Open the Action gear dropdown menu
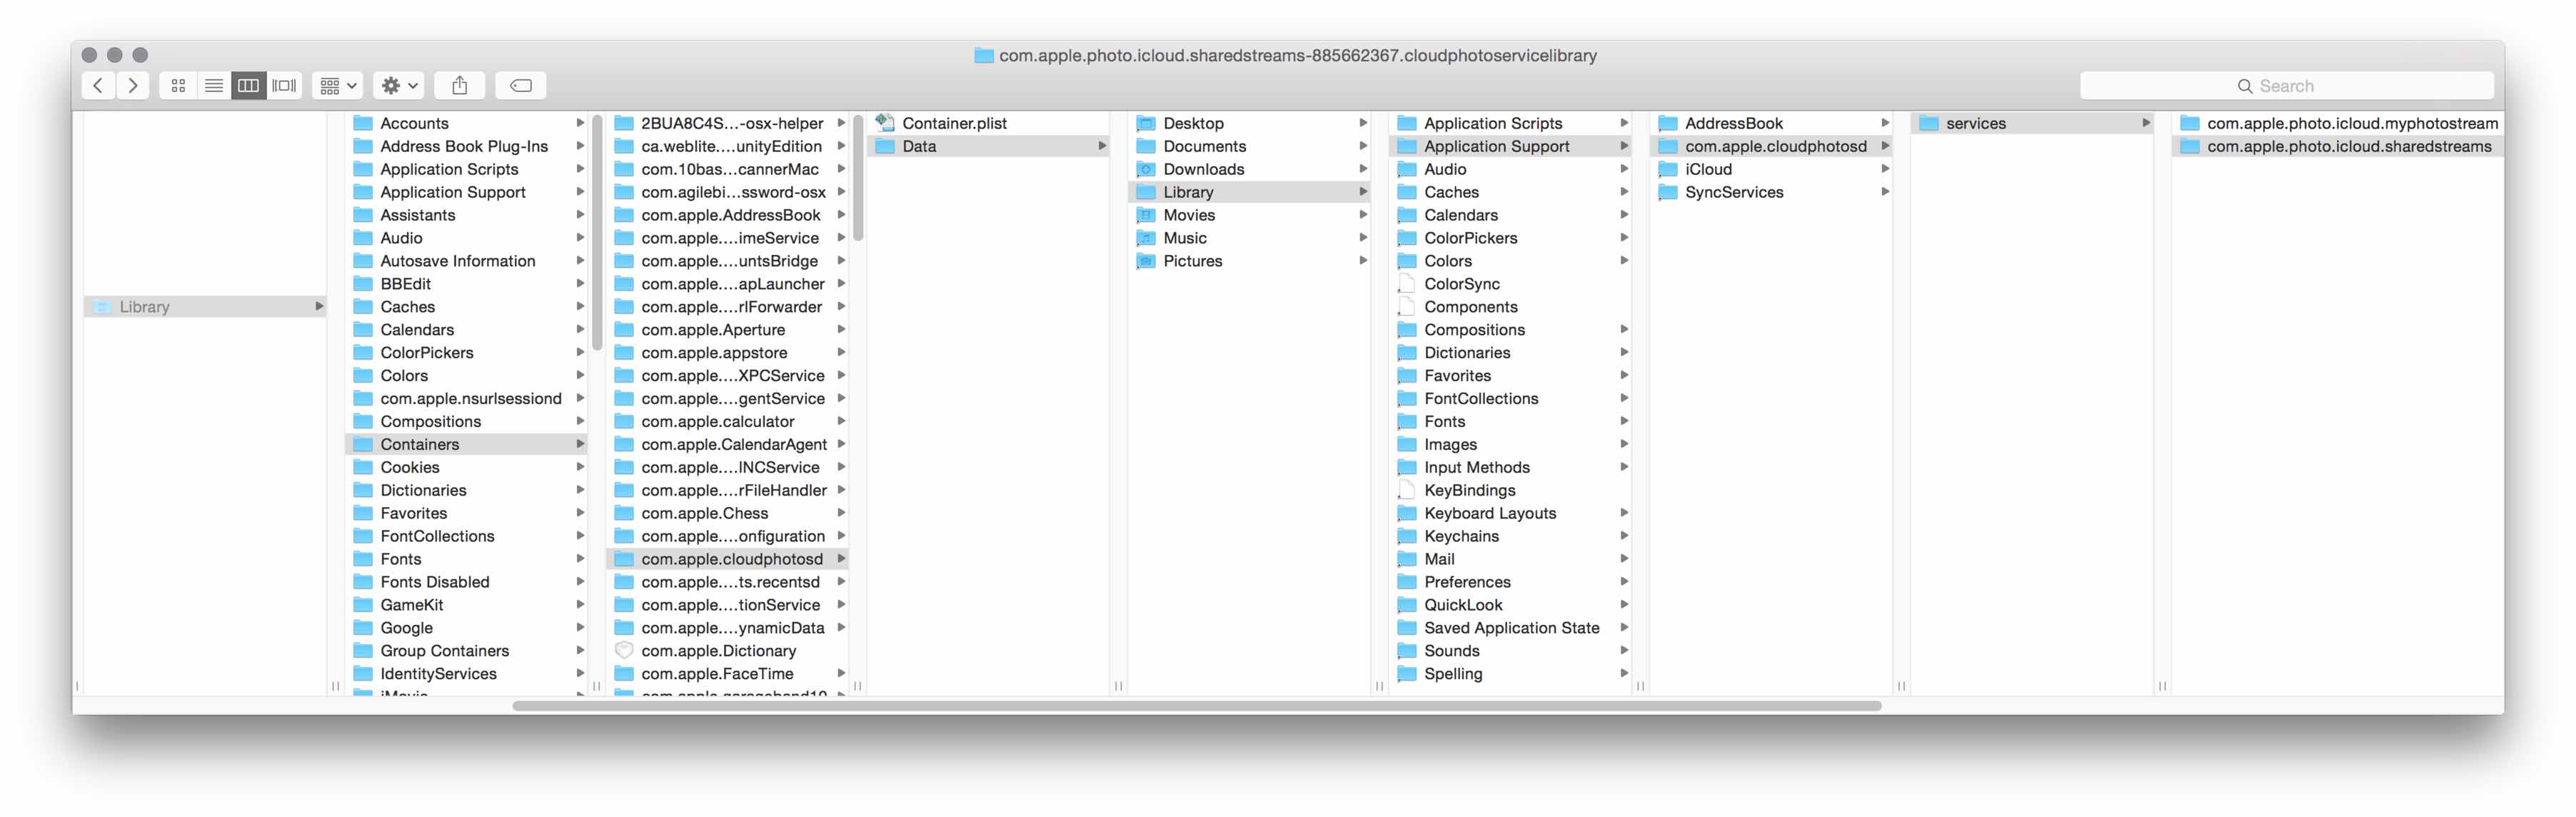Viewport: 2576px width, 817px height. [398, 85]
